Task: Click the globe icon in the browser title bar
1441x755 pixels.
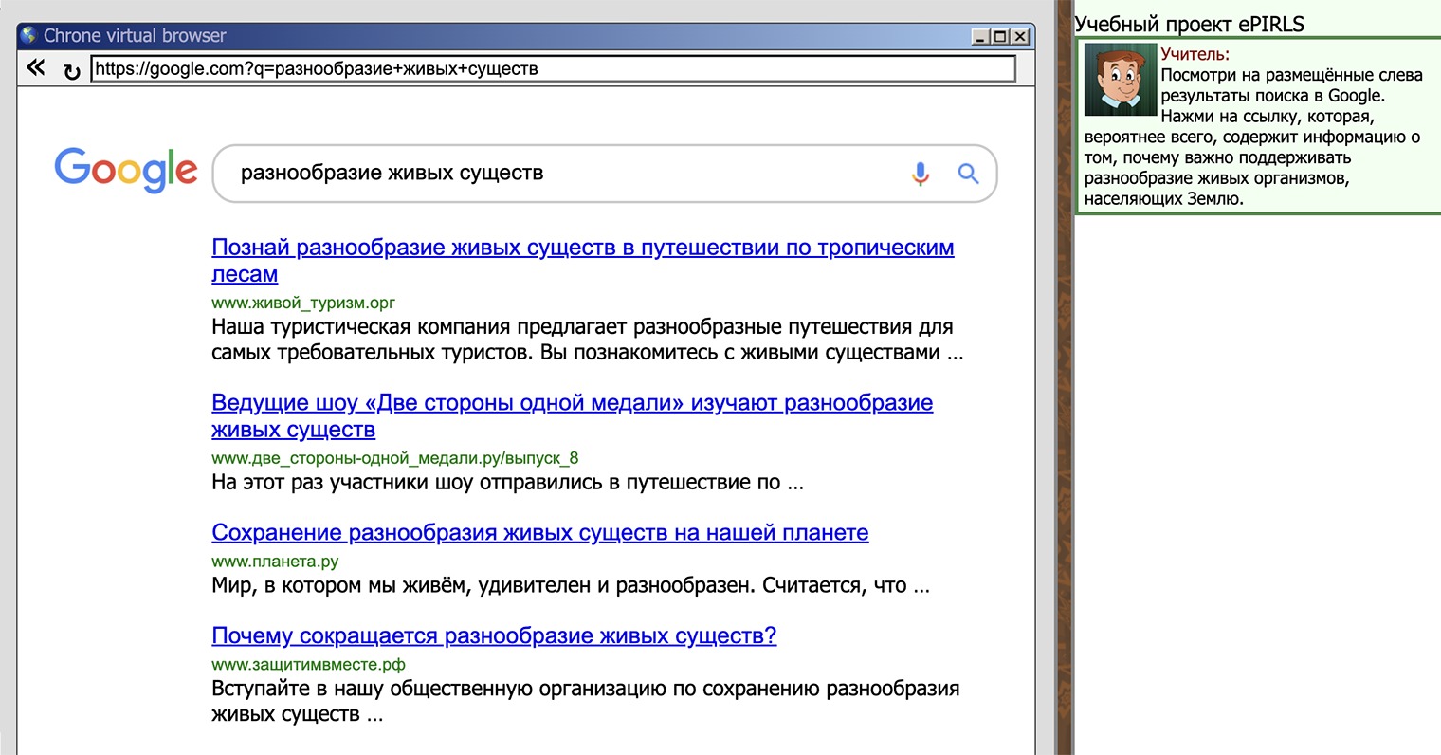Action: (x=29, y=35)
